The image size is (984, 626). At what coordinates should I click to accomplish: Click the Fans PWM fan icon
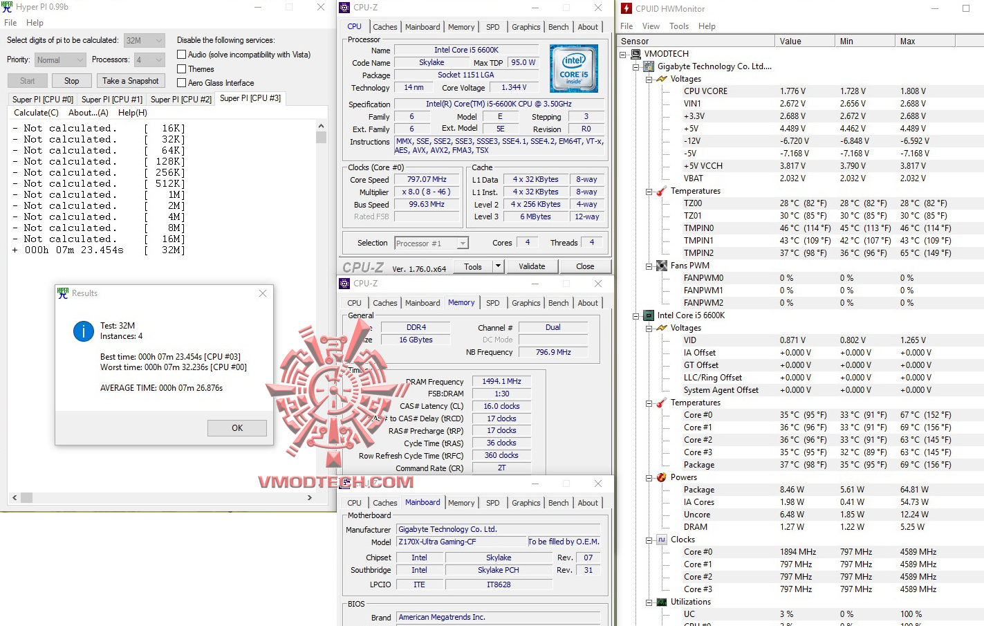pyautogui.click(x=662, y=266)
